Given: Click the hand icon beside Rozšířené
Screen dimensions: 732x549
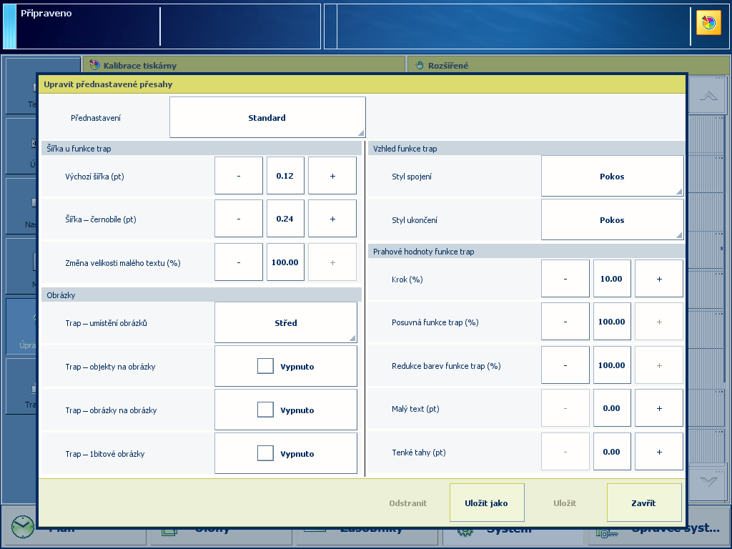Looking at the screenshot, I should tap(420, 65).
